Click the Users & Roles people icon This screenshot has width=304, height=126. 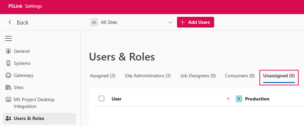[8, 118]
